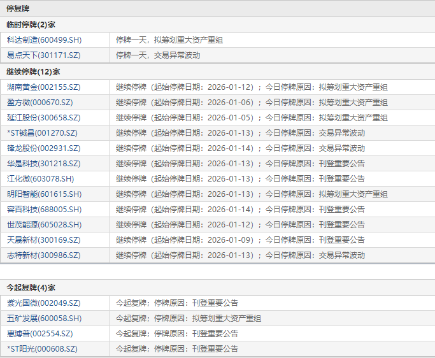The height and width of the screenshot is (358, 435).
Task: Open the 紫光国微(002049.SZ) stock link
Action: tap(43, 303)
